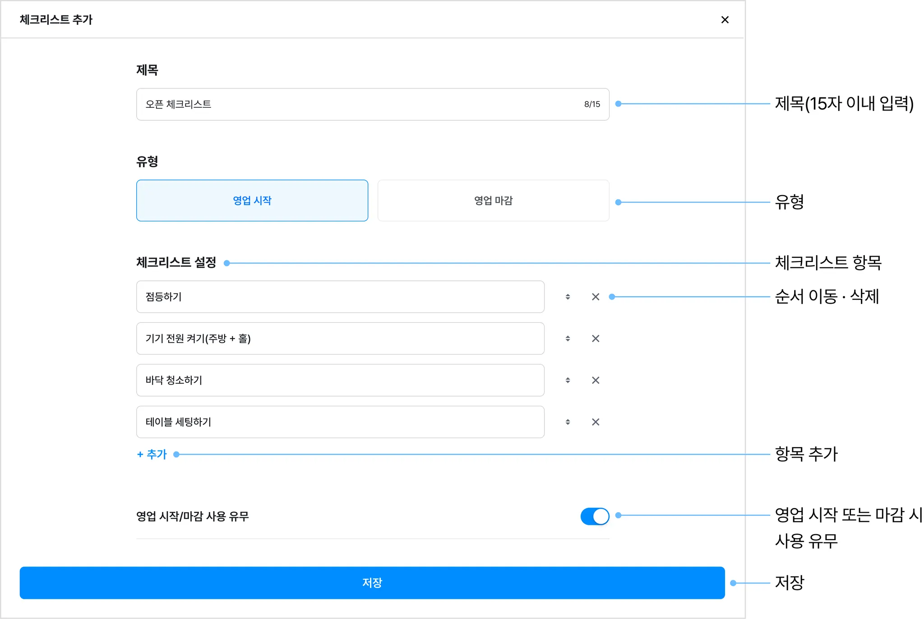Remove the 테이블 세팅하기 item
This screenshot has width=924, height=619.
coord(596,422)
